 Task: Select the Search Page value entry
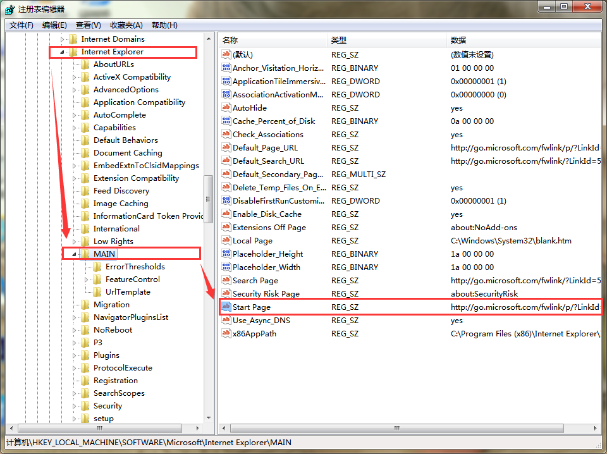coord(255,280)
